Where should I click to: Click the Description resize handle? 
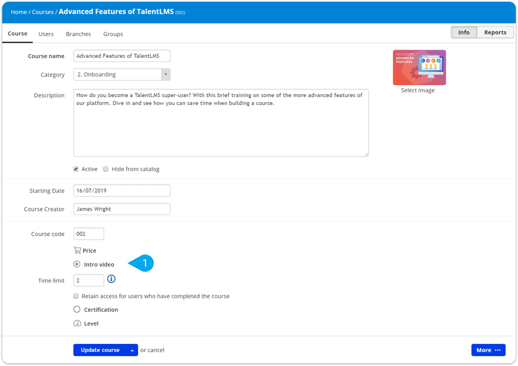(x=367, y=154)
